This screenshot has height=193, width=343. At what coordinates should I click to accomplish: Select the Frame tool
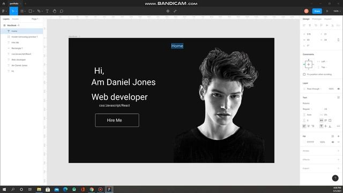tap(23, 11)
